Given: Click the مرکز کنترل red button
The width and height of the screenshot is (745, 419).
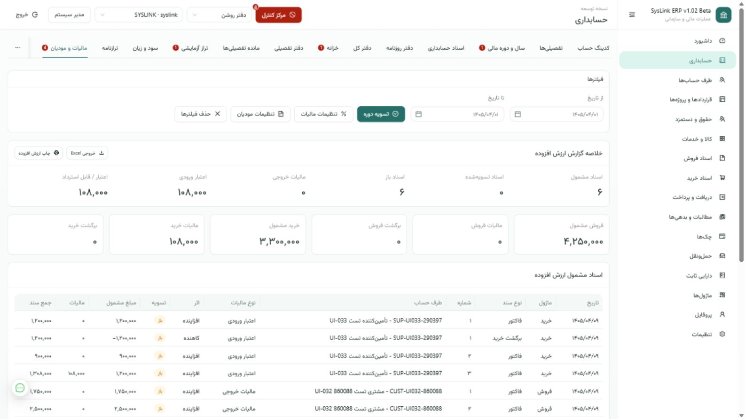Looking at the screenshot, I should pyautogui.click(x=279, y=15).
